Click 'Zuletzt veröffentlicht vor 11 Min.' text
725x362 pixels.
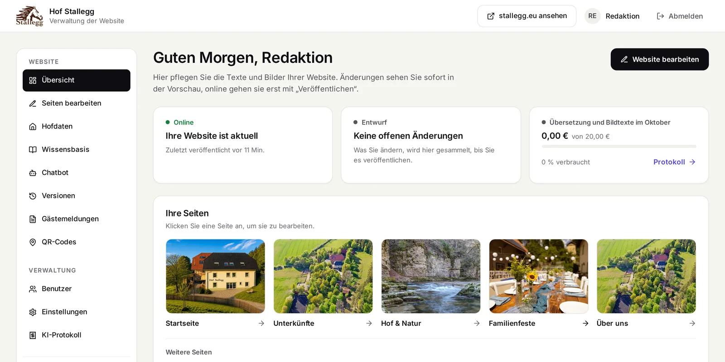click(x=215, y=150)
